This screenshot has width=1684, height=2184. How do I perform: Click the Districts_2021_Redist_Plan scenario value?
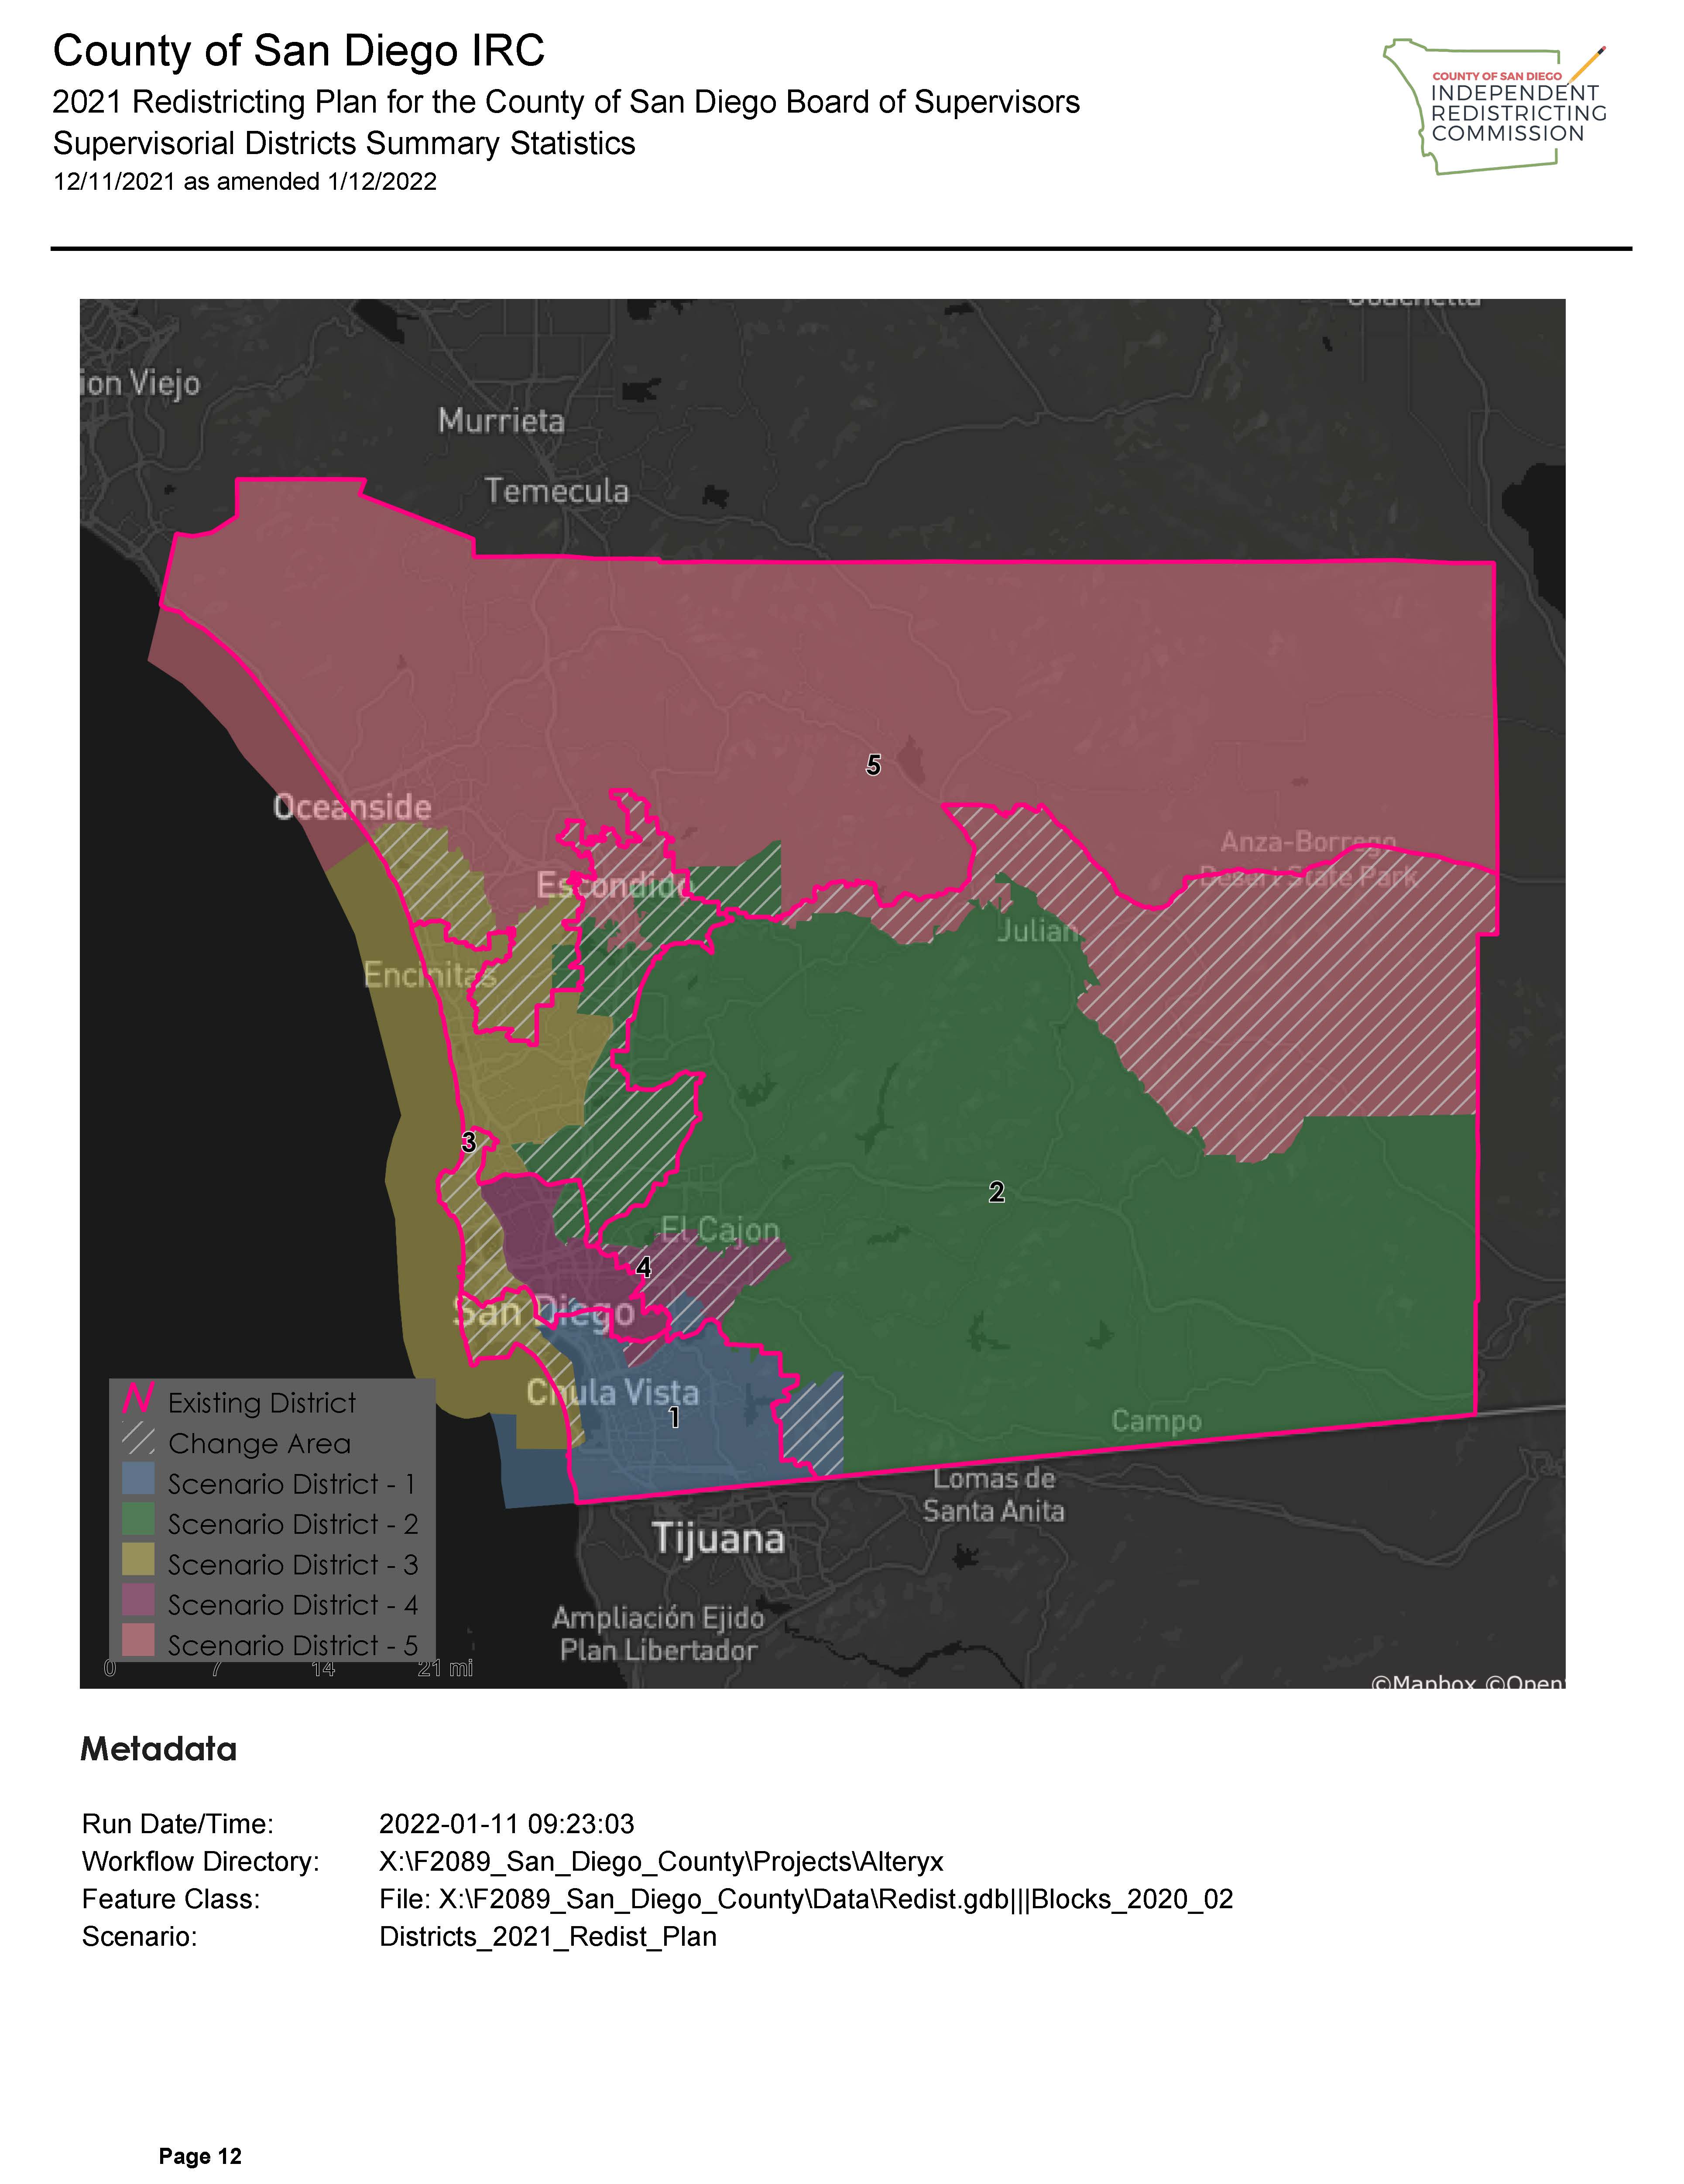[x=548, y=1936]
